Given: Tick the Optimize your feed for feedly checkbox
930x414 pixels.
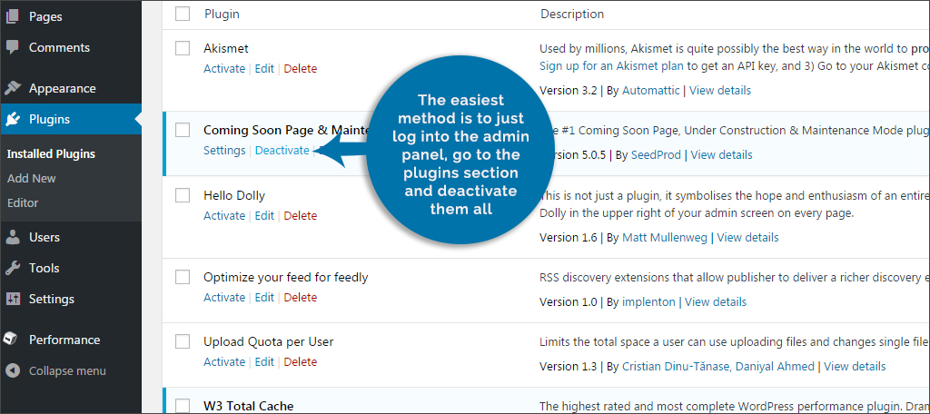Looking at the screenshot, I should pos(183,277).
